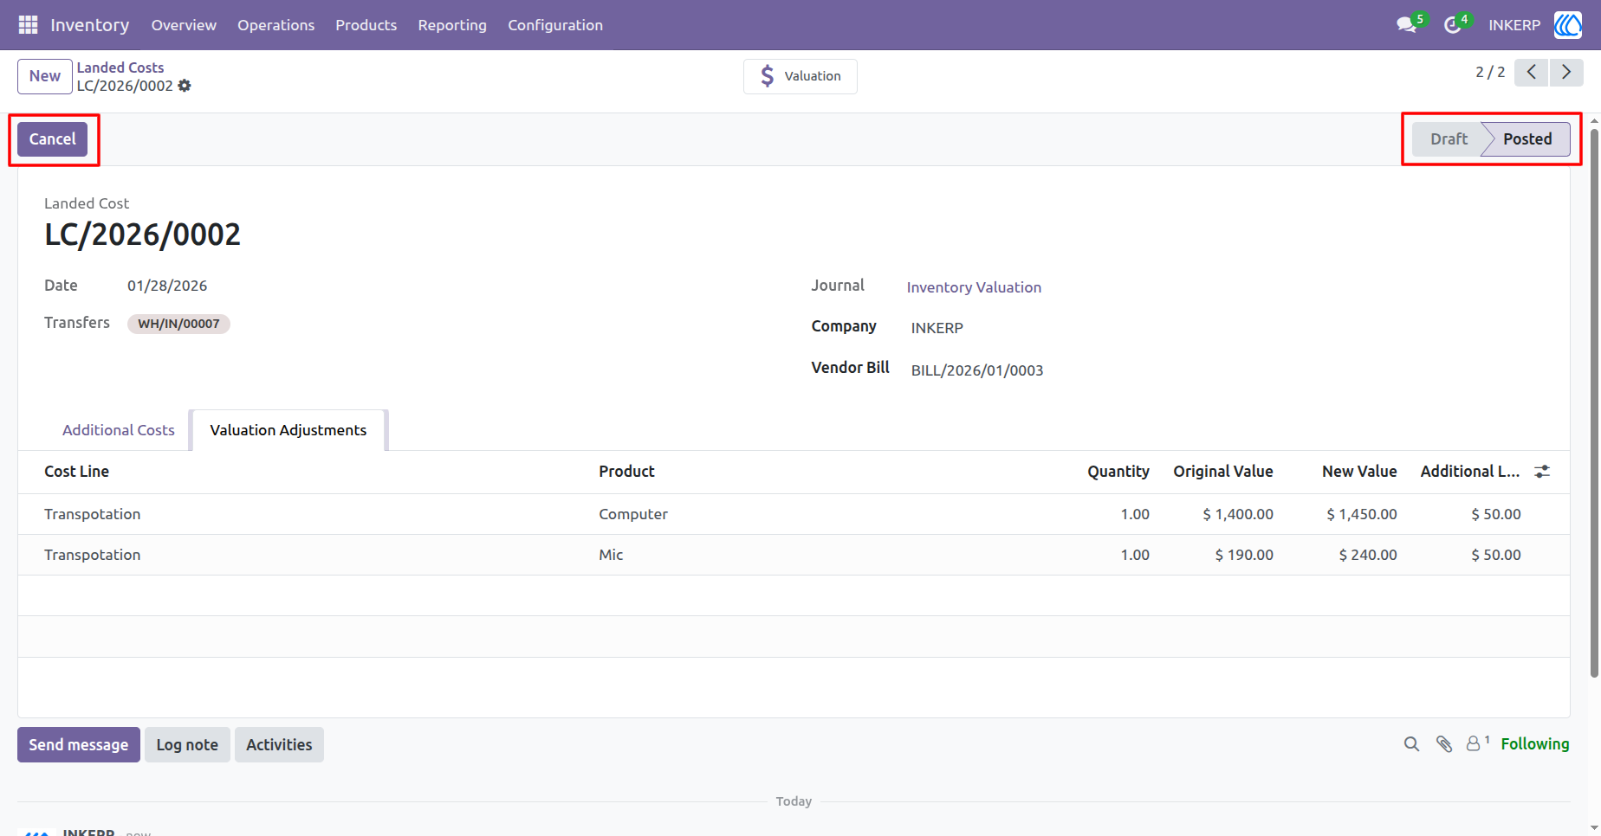The height and width of the screenshot is (836, 1601).
Task: Open the Inventory Valuation journal link
Action: point(974,287)
